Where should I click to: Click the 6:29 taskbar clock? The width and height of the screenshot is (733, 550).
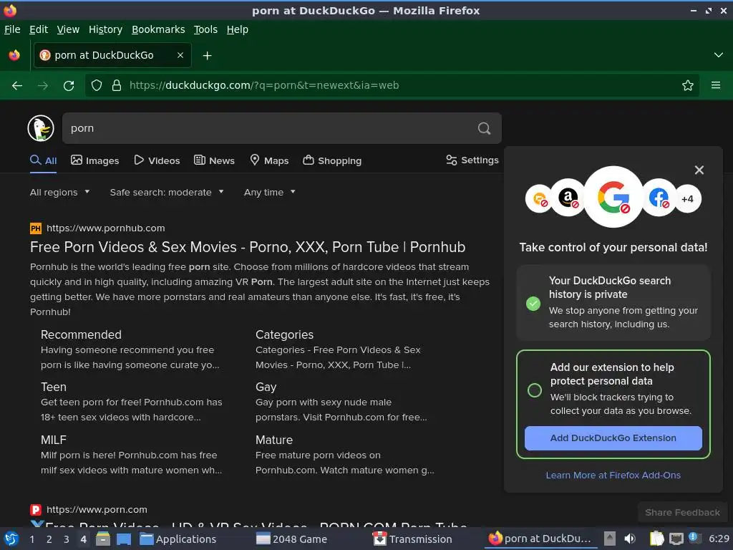(719, 539)
